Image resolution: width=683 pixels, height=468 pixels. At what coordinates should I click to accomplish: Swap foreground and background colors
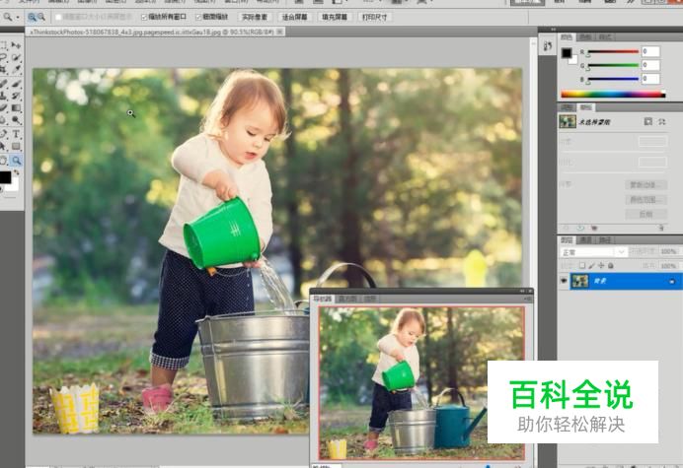[17, 172]
